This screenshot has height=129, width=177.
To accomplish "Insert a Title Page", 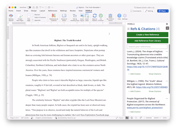I will tap(29, 17).
